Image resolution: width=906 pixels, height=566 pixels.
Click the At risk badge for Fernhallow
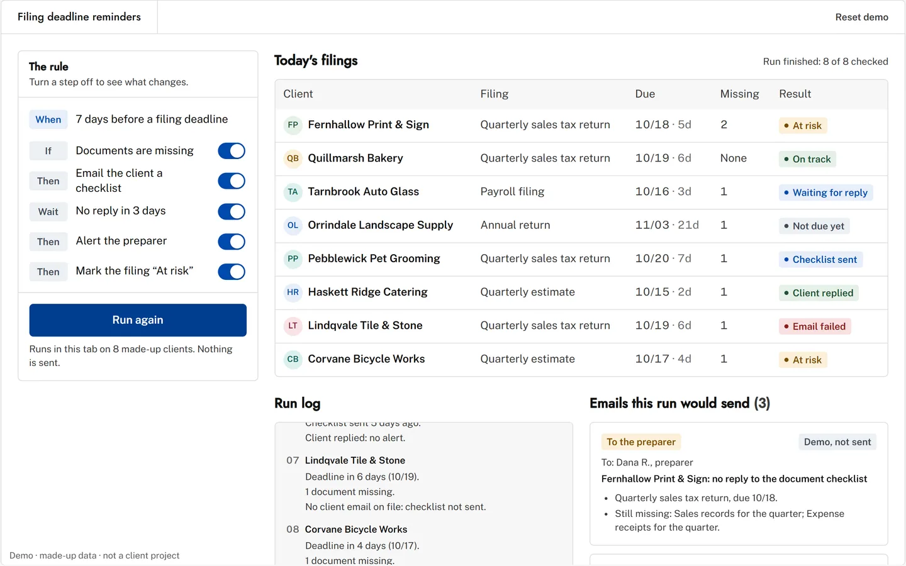[803, 126]
